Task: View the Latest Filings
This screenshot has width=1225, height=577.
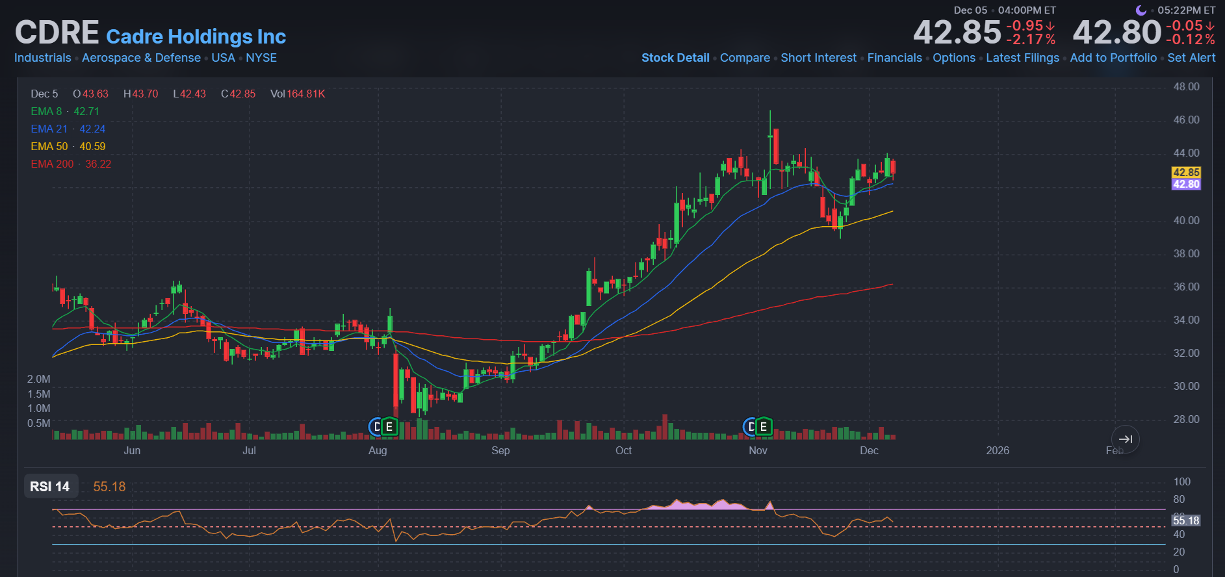Action: click(x=1022, y=58)
